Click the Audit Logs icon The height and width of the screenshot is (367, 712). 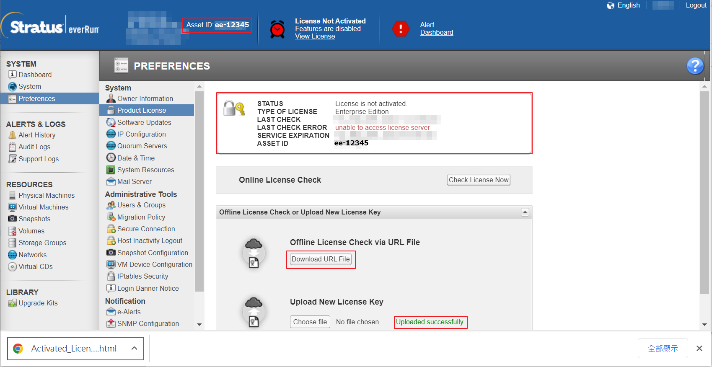click(x=12, y=147)
